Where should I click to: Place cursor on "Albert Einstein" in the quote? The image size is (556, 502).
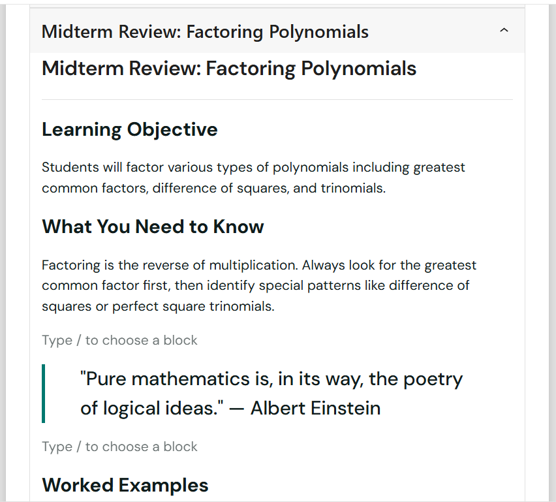(315, 409)
